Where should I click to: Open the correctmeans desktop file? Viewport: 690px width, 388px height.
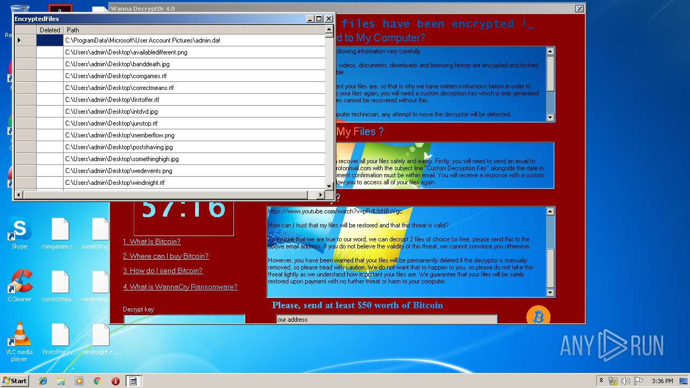pyautogui.click(x=60, y=286)
